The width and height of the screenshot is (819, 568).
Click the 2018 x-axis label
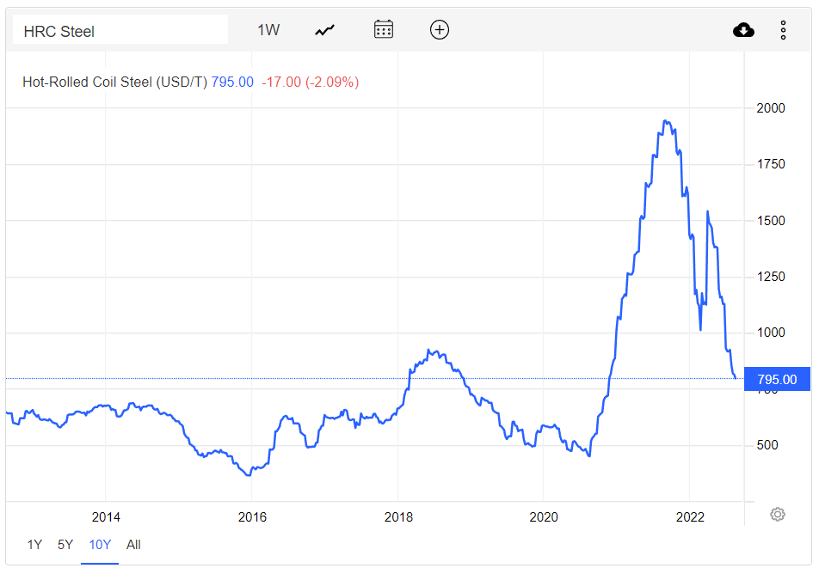[x=398, y=517]
